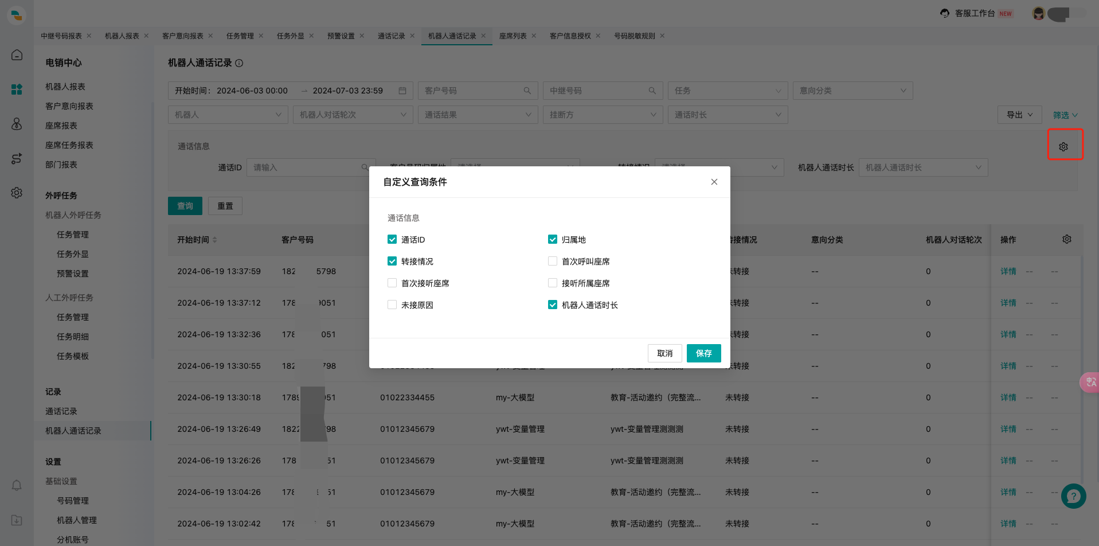Open notifications bell icon
This screenshot has height=546, width=1099.
(17, 486)
